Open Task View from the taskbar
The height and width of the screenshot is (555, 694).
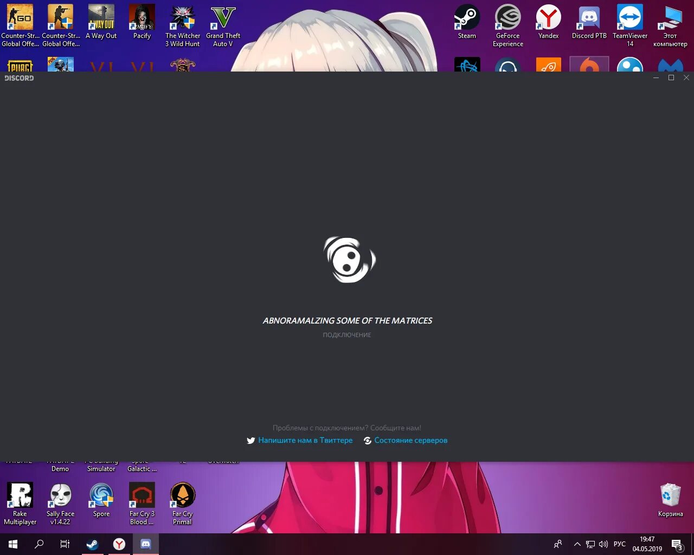coord(65,544)
